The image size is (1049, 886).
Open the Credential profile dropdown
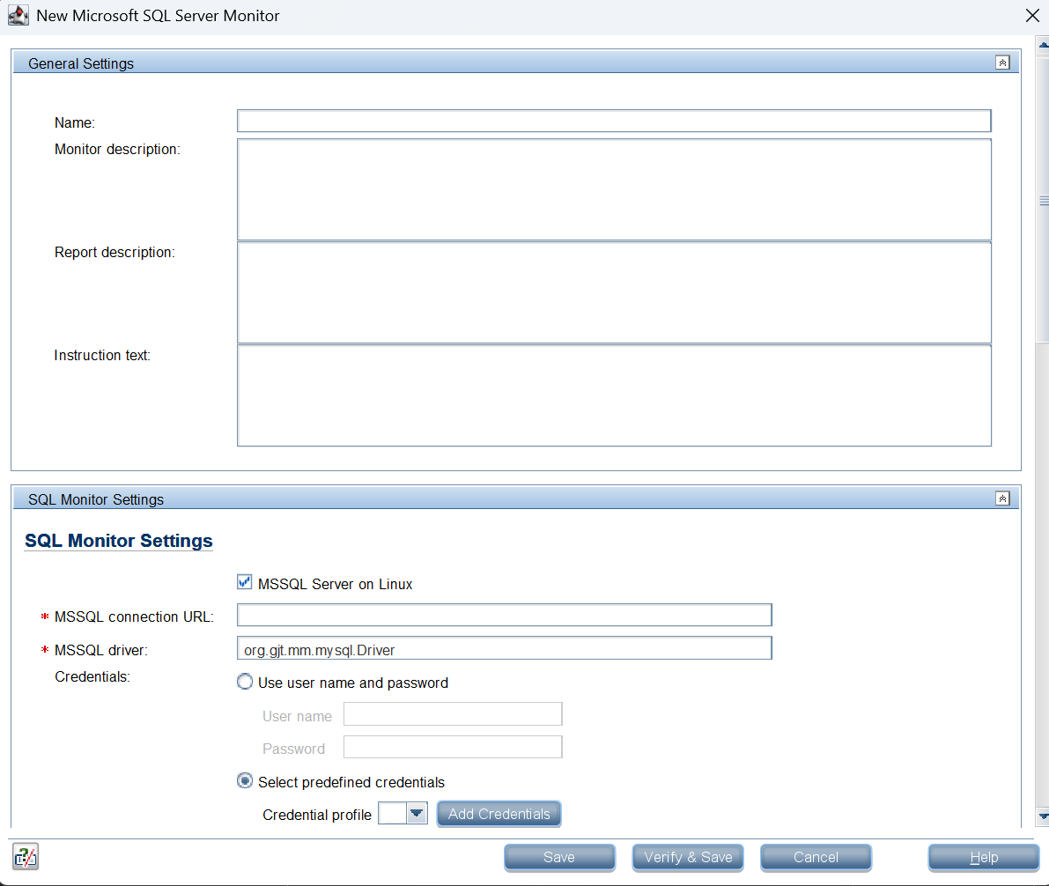click(x=416, y=814)
